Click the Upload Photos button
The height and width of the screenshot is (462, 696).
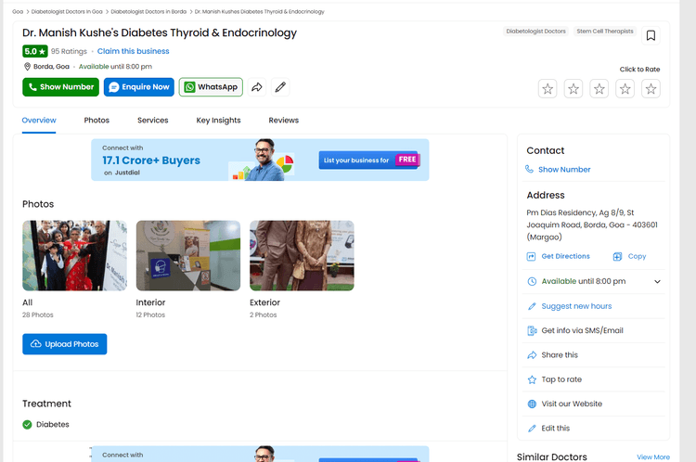[x=65, y=344]
